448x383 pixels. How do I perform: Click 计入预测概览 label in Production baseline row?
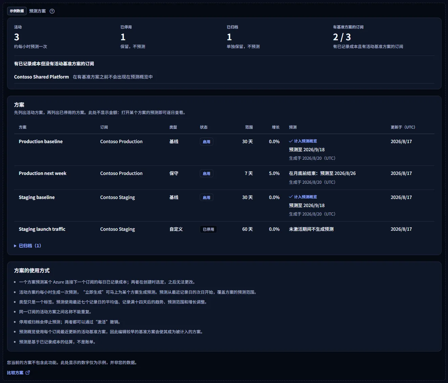[305, 141]
